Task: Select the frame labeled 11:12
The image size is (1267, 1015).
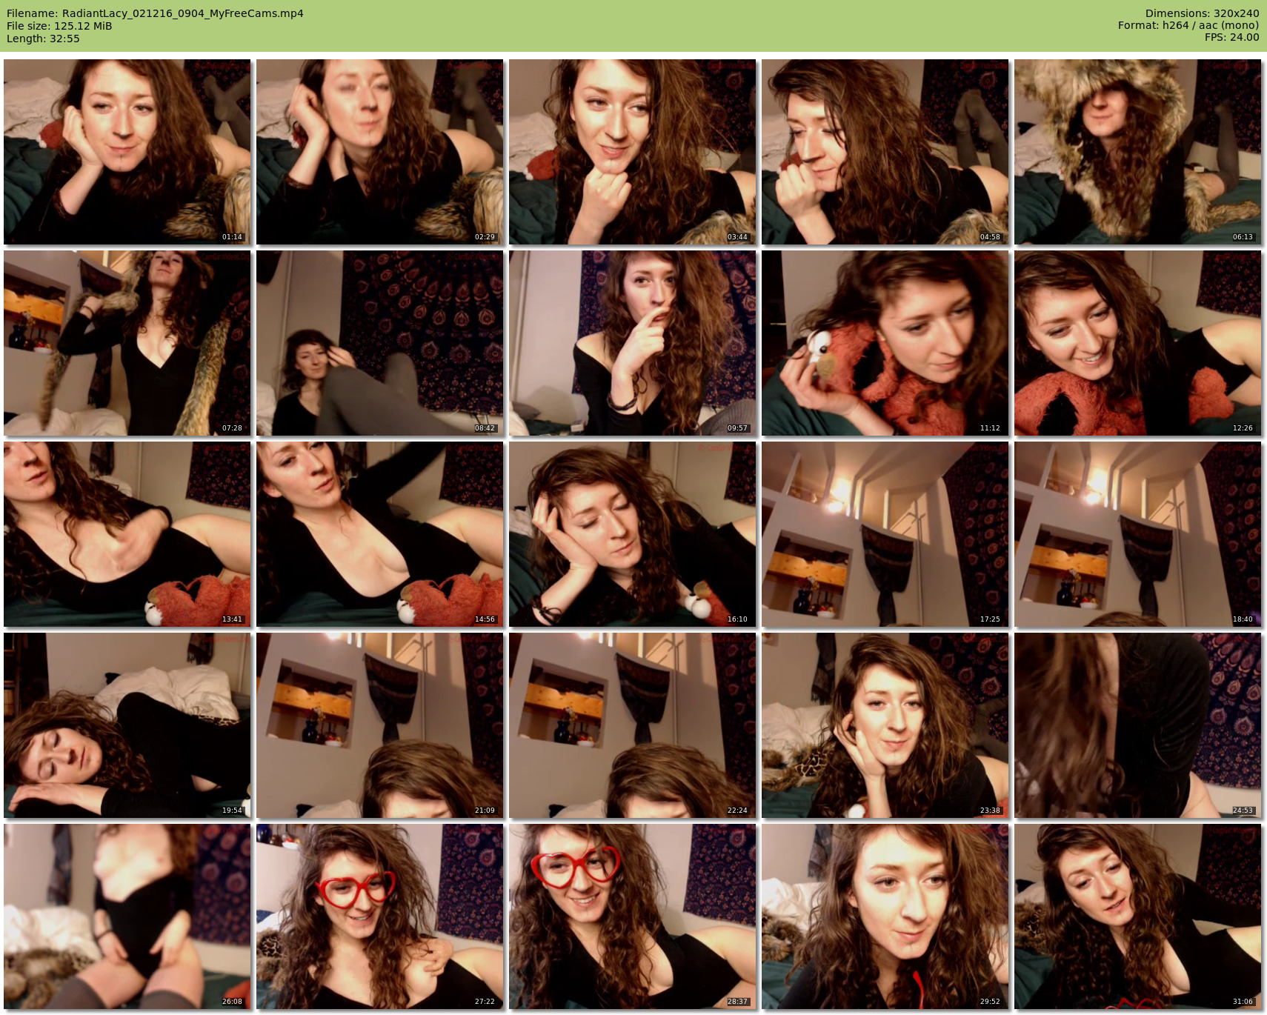Action: click(x=885, y=343)
